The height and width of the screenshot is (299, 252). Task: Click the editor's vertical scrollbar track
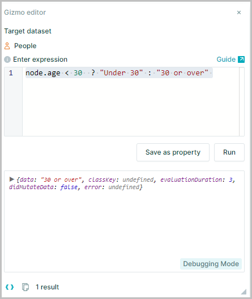pyautogui.click(x=242, y=101)
